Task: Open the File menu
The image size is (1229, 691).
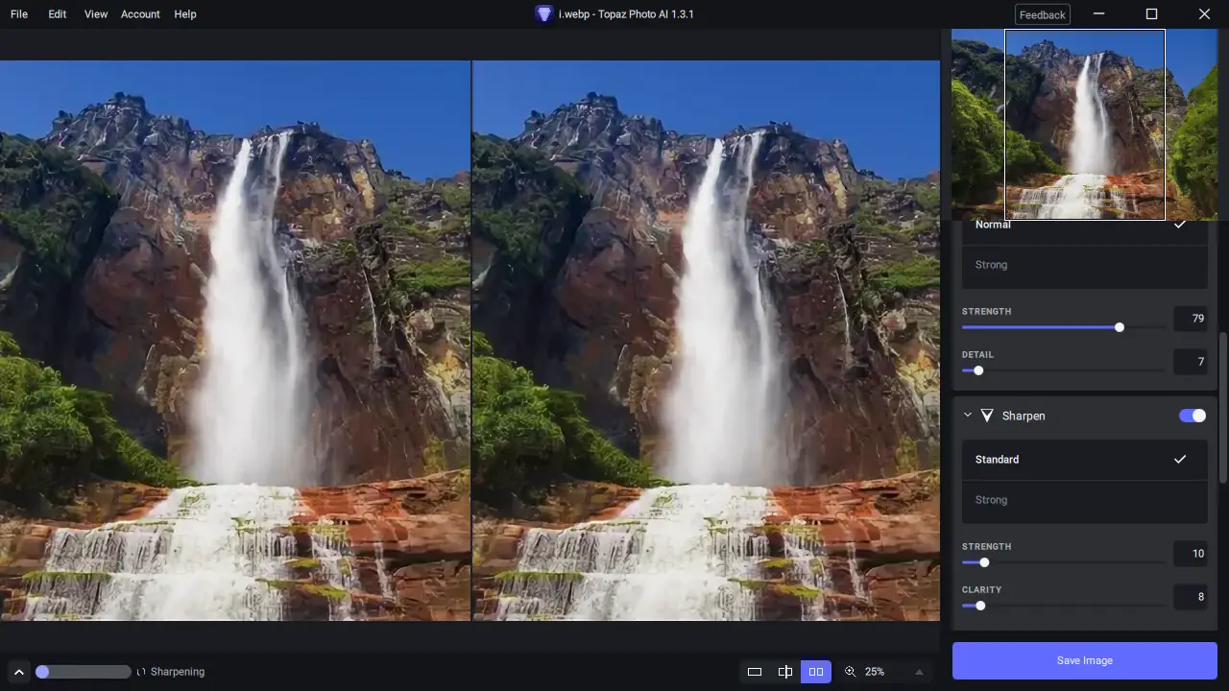Action: click(x=19, y=14)
